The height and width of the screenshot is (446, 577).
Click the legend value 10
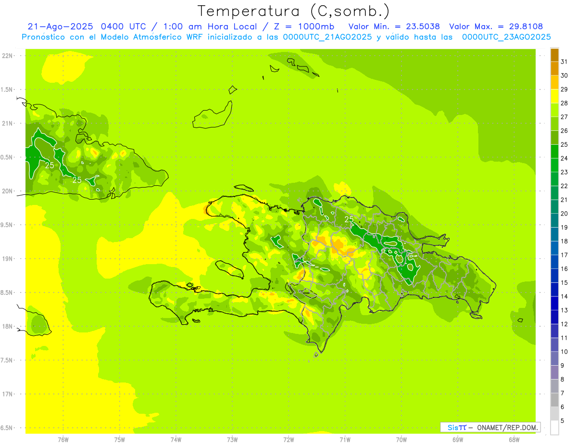pos(564,351)
